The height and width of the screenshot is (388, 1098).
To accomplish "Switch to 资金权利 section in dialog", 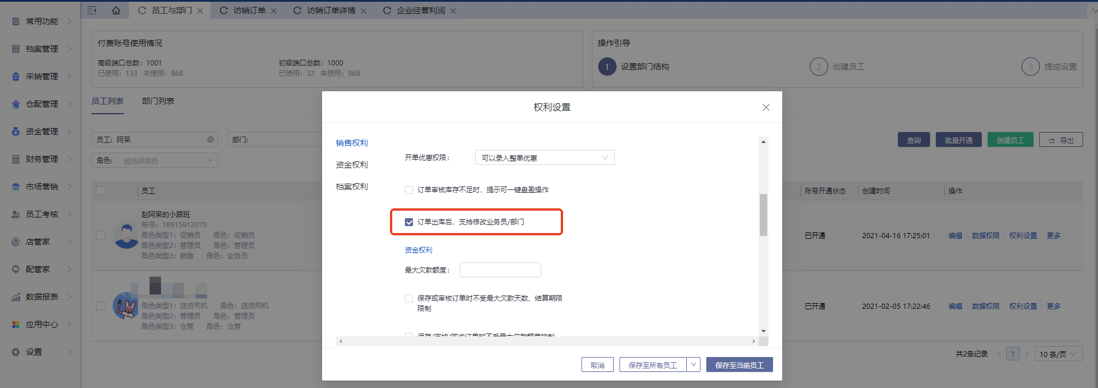I will point(351,165).
